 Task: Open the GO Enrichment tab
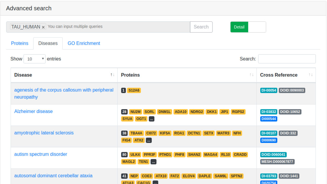click(84, 43)
